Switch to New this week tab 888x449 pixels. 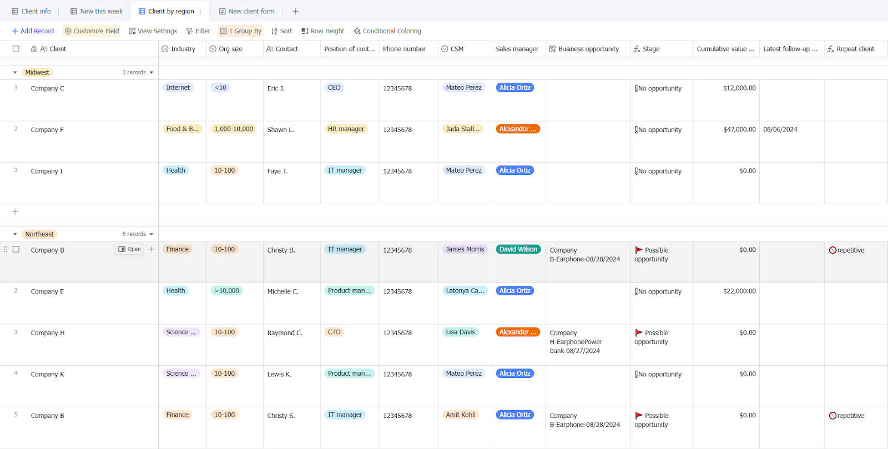point(97,11)
